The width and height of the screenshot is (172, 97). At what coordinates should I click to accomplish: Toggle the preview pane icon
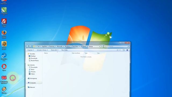tap(123, 50)
